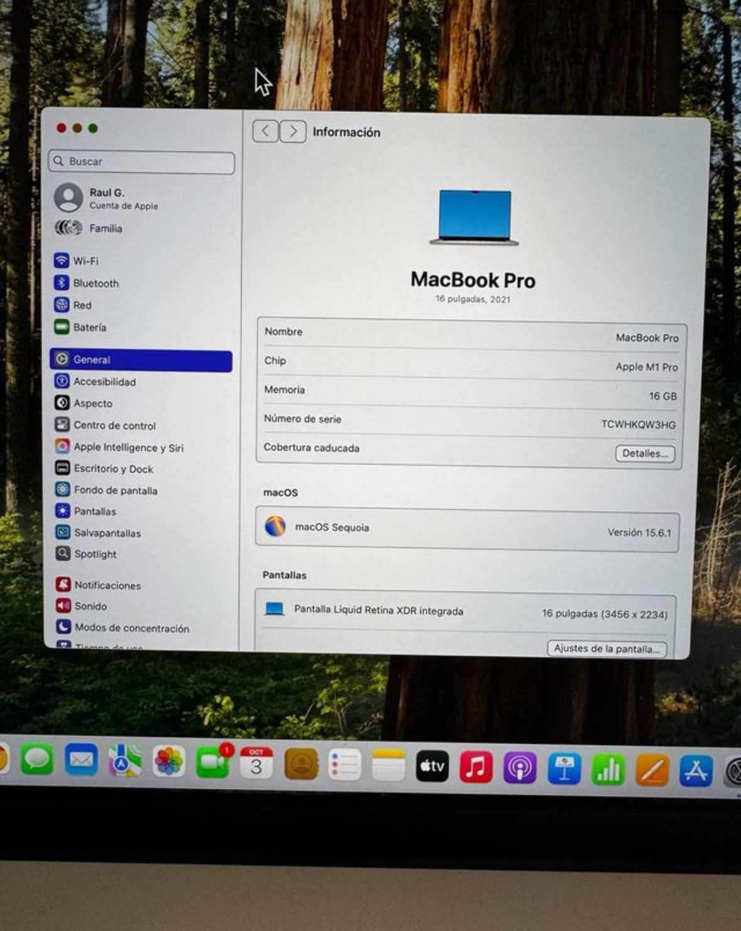Click the Detalles... coverage button
The width and height of the screenshot is (741, 931).
(645, 454)
